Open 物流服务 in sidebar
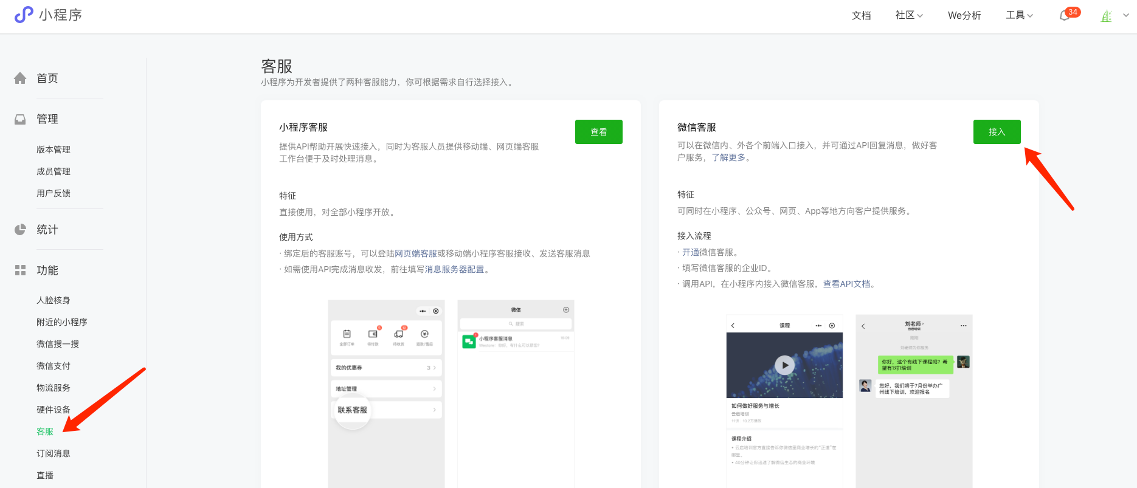This screenshot has width=1137, height=488. point(54,388)
